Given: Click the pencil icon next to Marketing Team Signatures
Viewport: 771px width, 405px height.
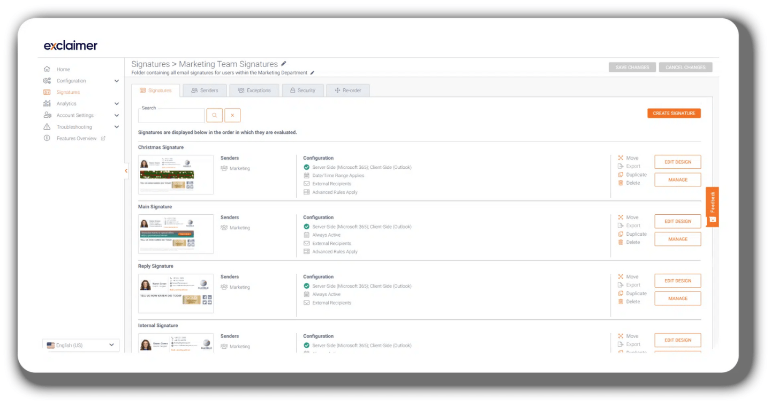Looking at the screenshot, I should (284, 64).
